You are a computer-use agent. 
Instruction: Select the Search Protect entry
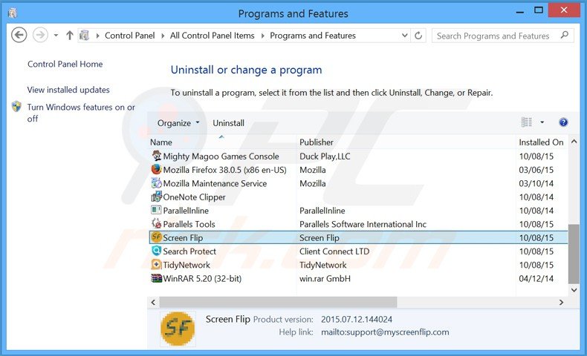(189, 251)
